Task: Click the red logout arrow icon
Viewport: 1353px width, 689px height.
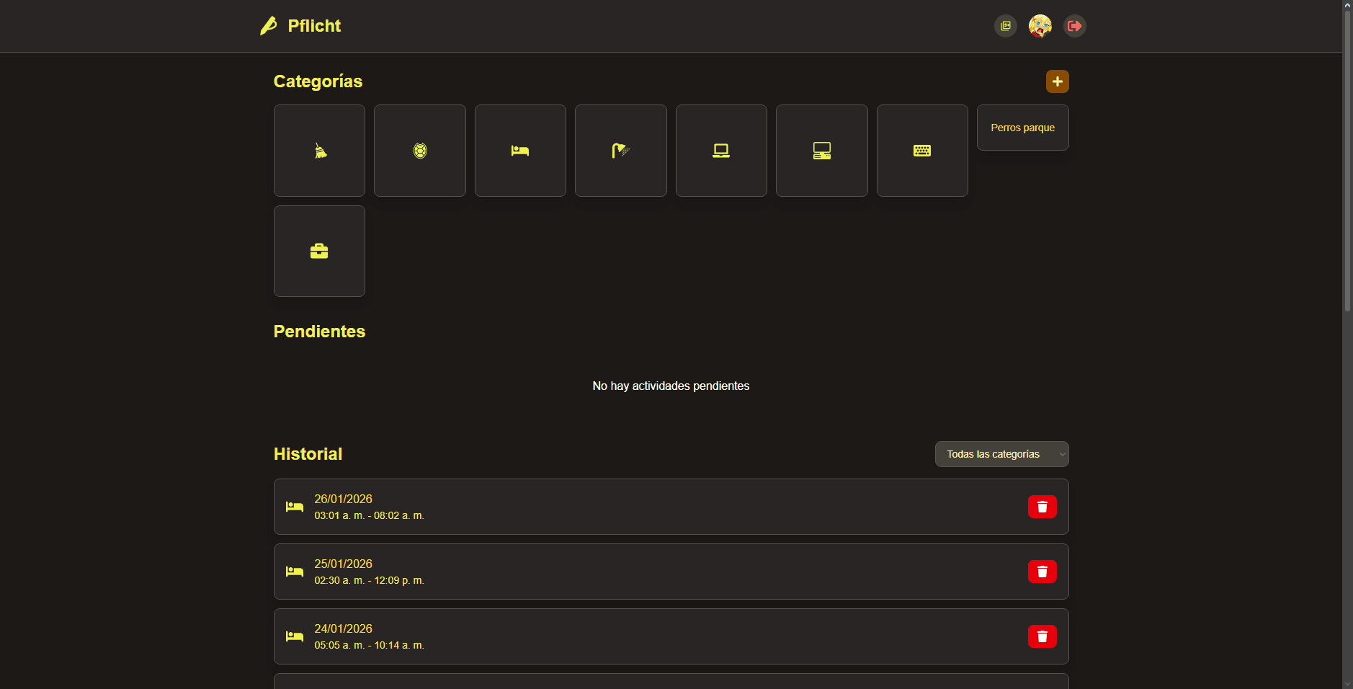Action: coord(1074,26)
